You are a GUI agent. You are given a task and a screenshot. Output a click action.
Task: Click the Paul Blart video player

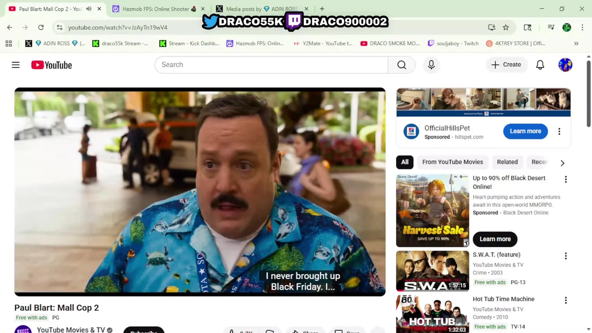tap(200, 192)
